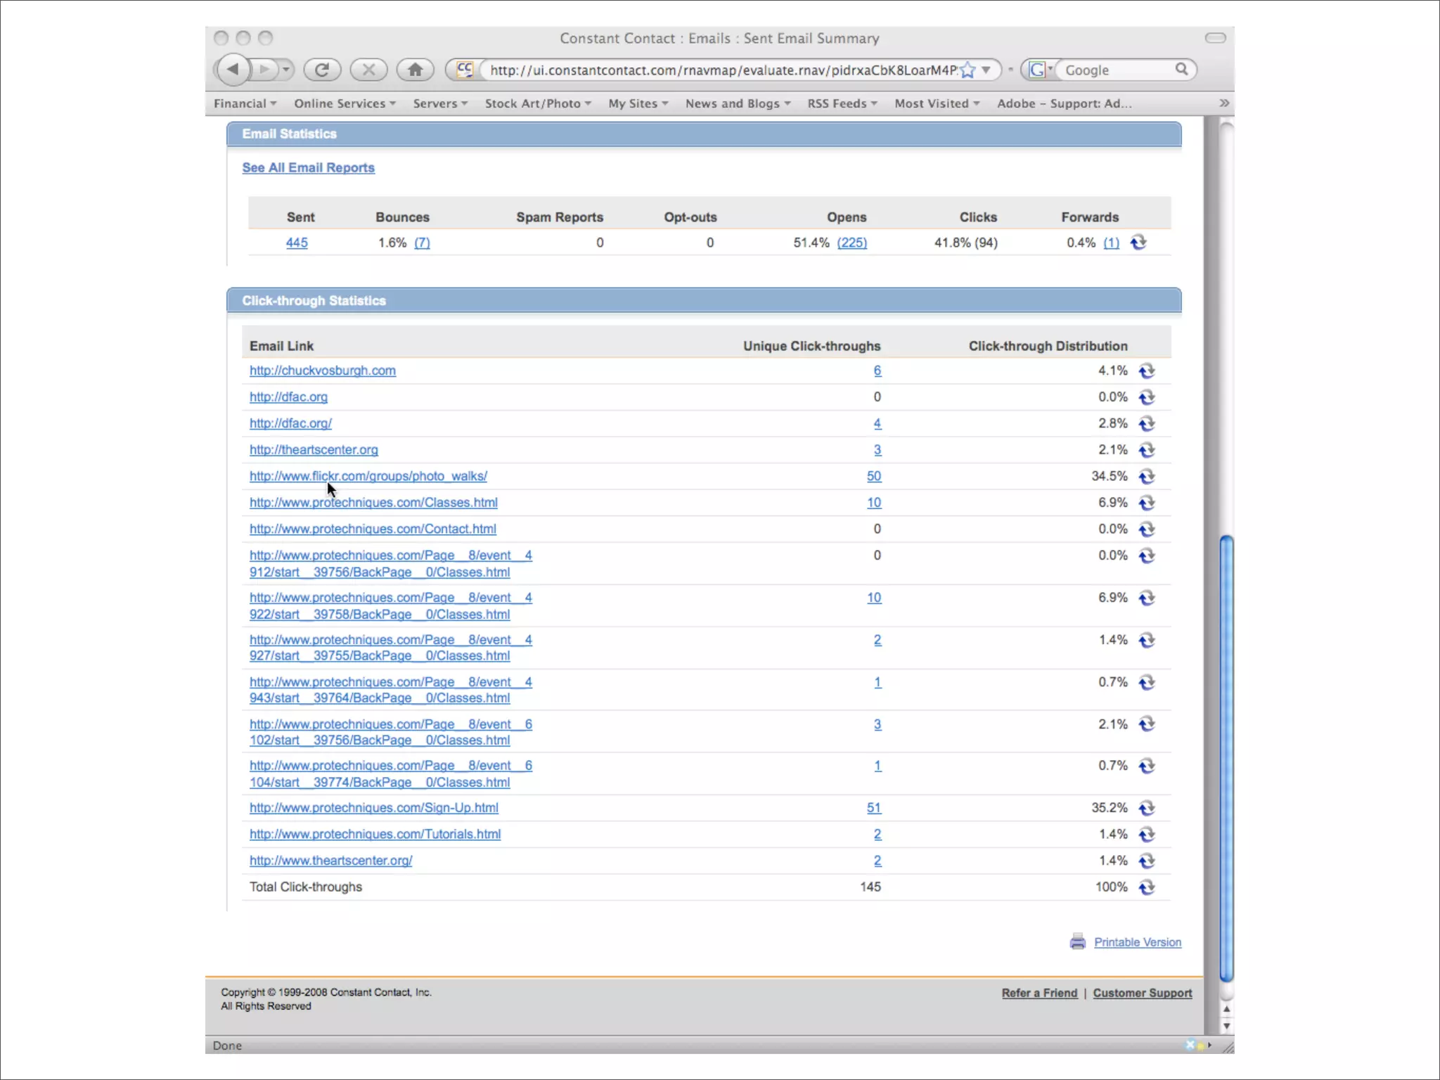
Task: Click refresh icon next to Forwards value
Action: (x=1138, y=243)
